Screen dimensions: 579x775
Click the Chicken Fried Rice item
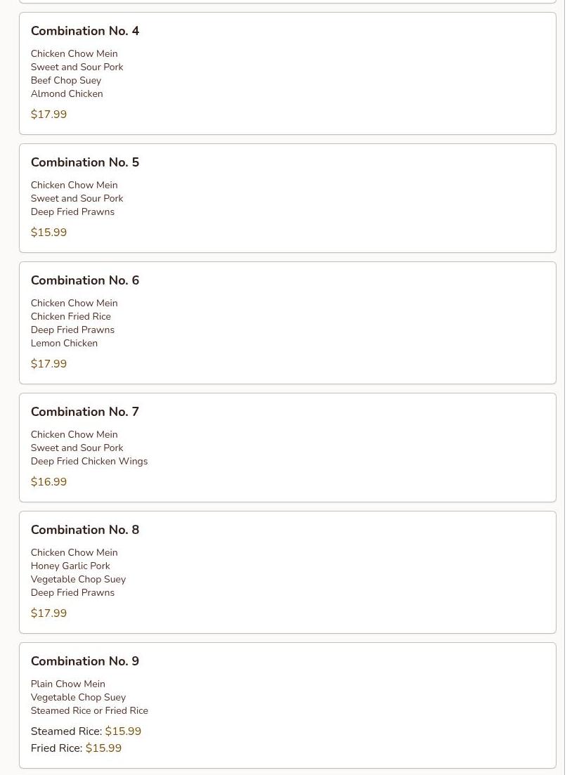pos(70,316)
